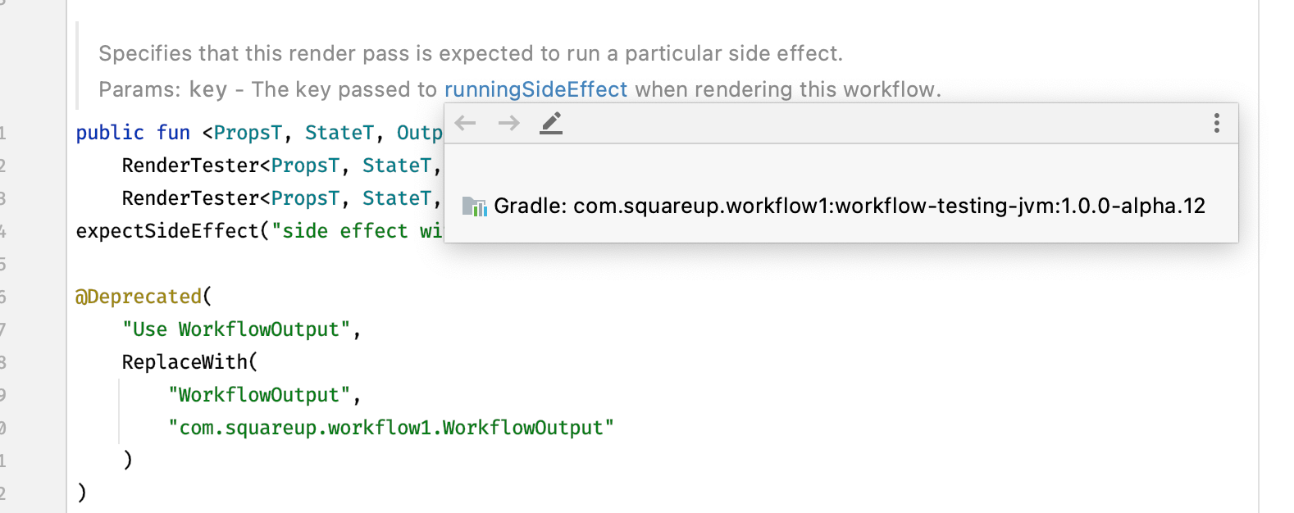
Task: Follow the runningSideEffect hyperlink
Action: 535,89
